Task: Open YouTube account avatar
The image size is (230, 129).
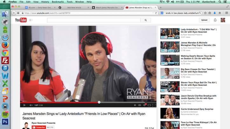Action: tap(223, 20)
